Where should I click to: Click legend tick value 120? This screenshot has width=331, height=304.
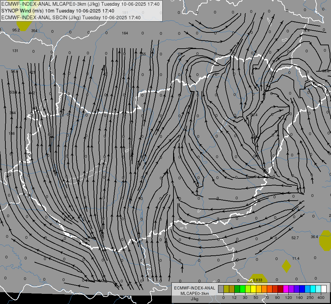289,298
